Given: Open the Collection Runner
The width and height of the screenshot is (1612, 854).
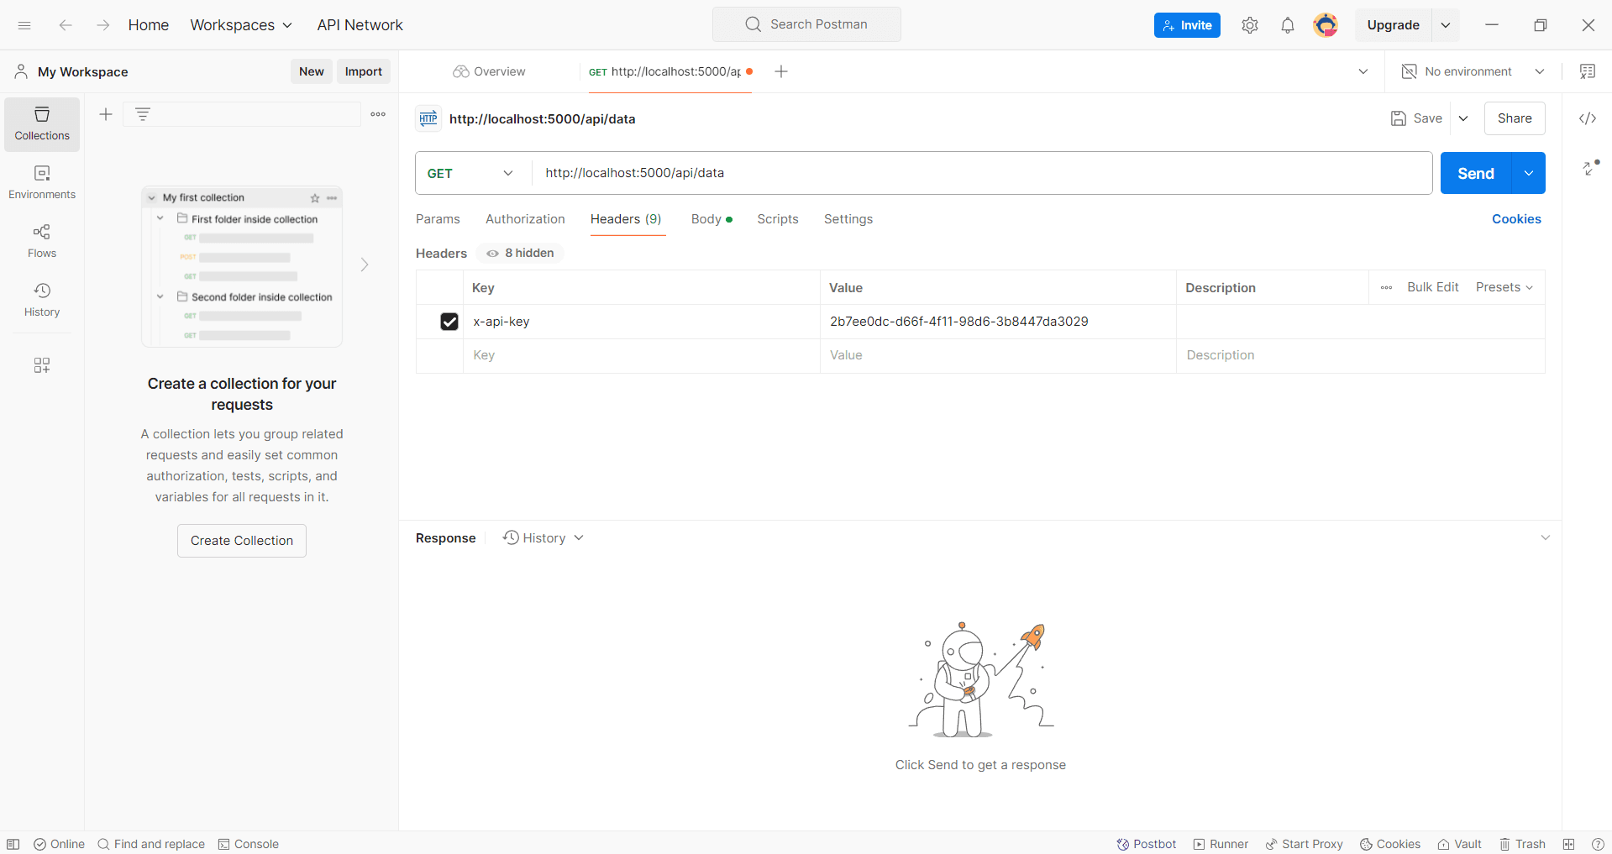Looking at the screenshot, I should point(1220,844).
